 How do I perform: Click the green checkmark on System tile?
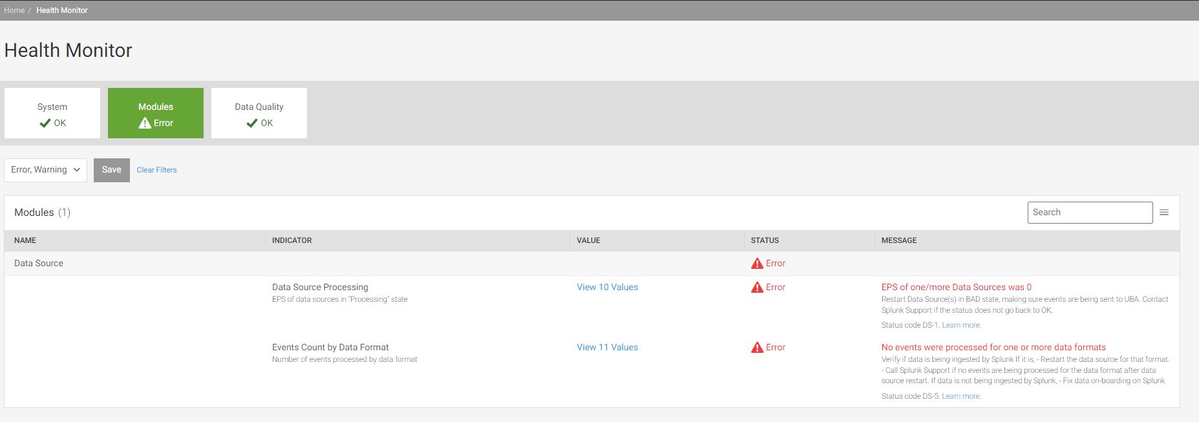click(x=45, y=123)
